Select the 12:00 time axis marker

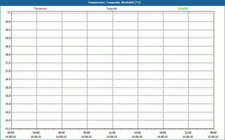tap(112, 133)
